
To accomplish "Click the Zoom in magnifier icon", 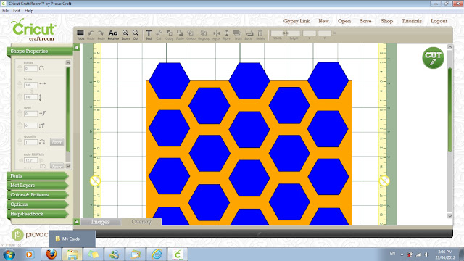I will point(125,35).
